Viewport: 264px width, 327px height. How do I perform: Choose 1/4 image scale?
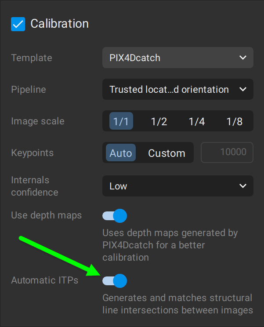click(x=197, y=121)
